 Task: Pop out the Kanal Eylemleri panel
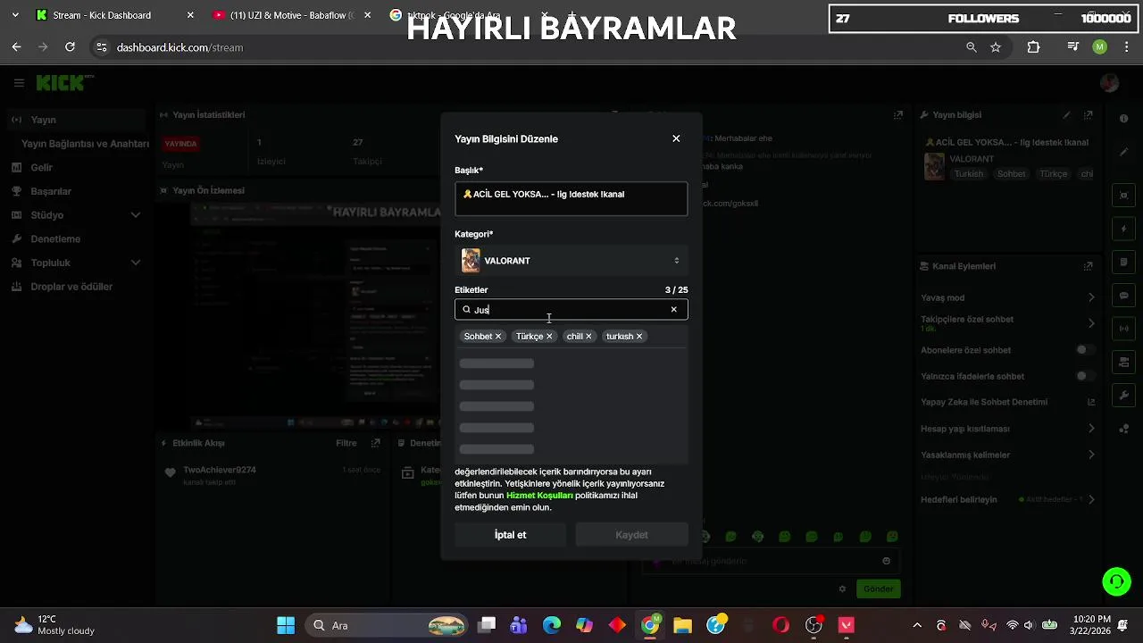(1088, 266)
